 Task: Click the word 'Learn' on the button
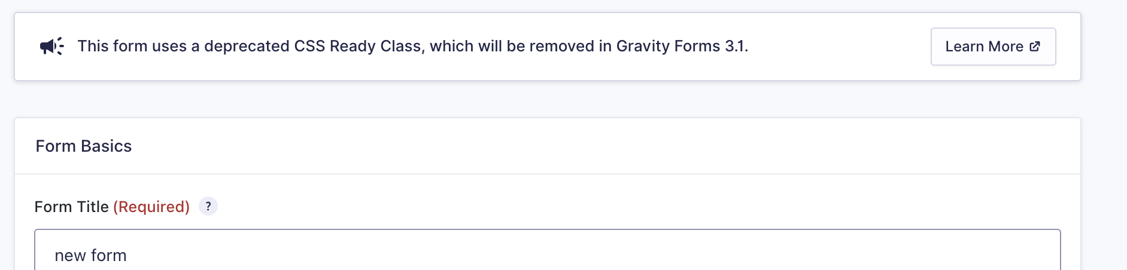coord(965,47)
